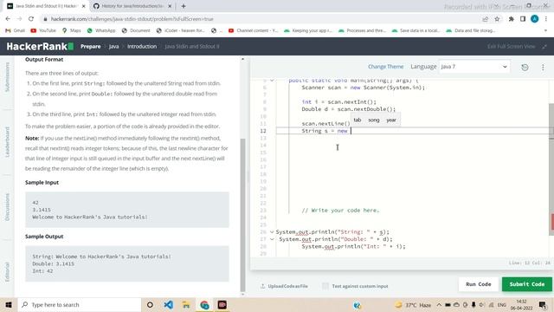
Task: Open the YouTube bookmark
Action: pyautogui.click(x=43, y=30)
